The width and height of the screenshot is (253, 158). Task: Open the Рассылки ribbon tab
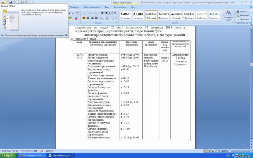75,7
